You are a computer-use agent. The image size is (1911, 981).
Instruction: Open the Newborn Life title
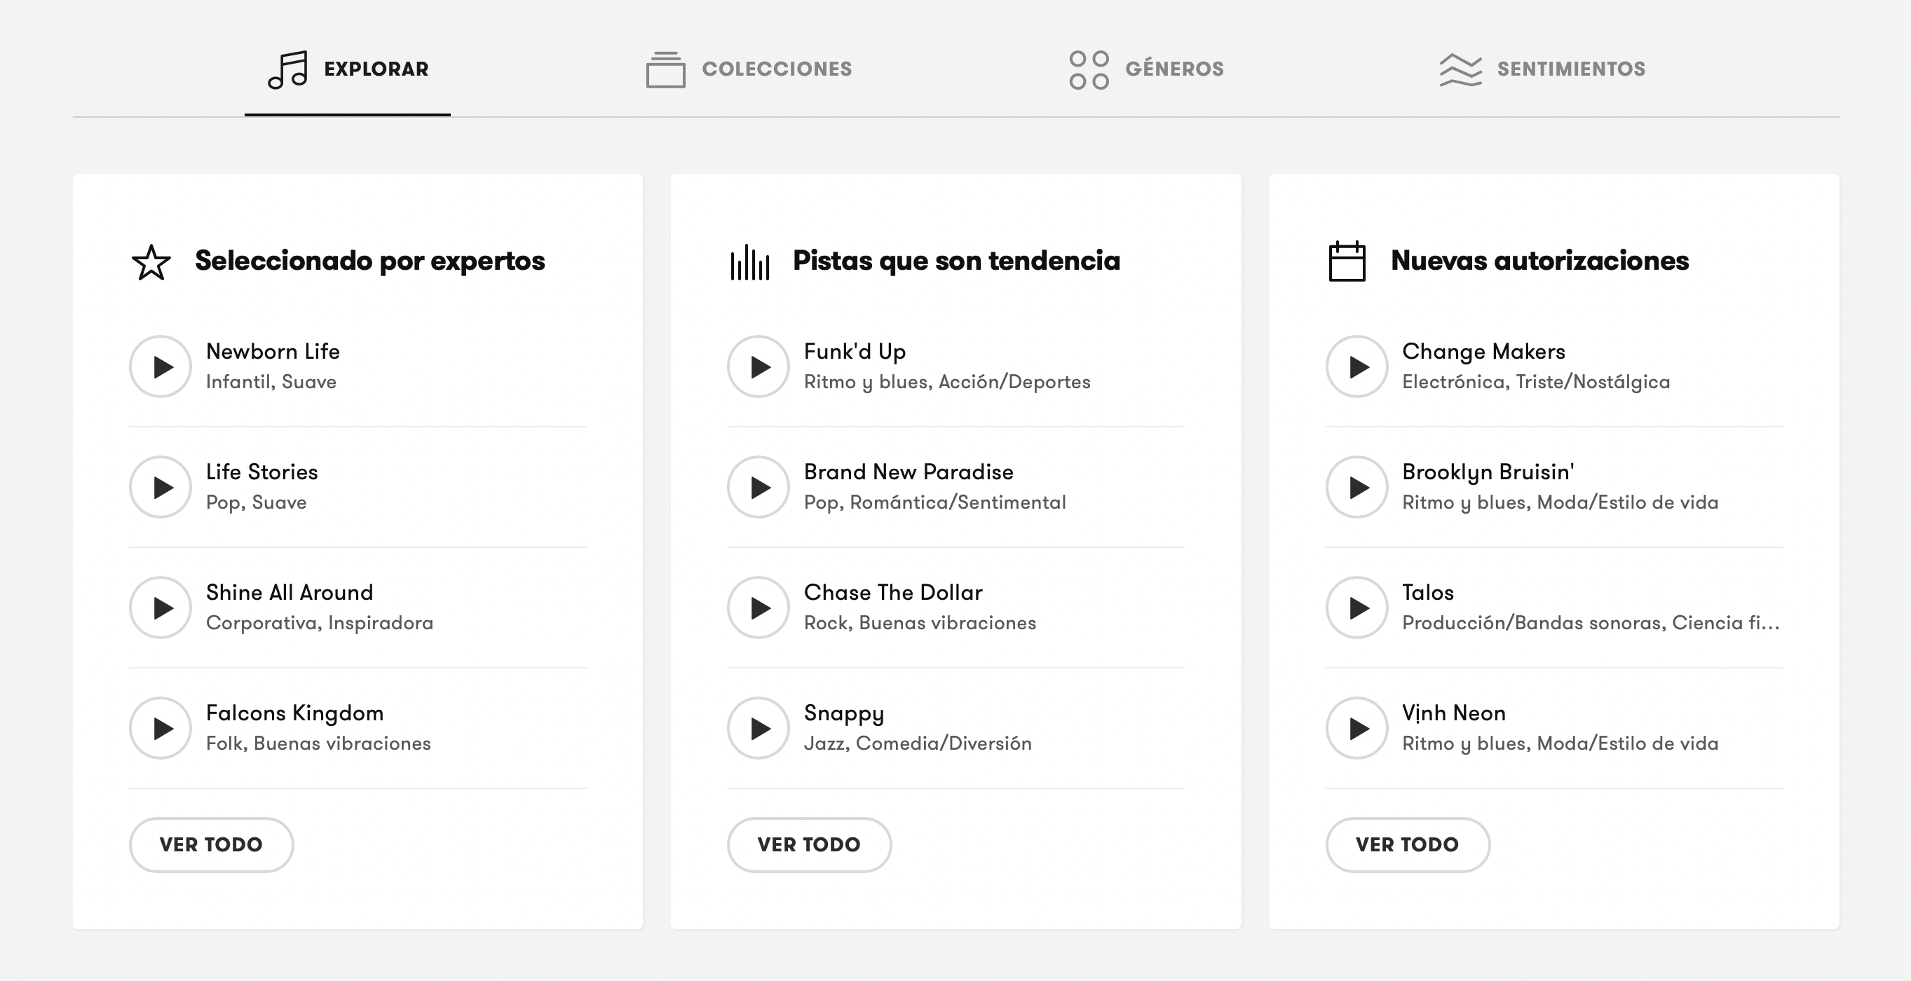coord(273,352)
